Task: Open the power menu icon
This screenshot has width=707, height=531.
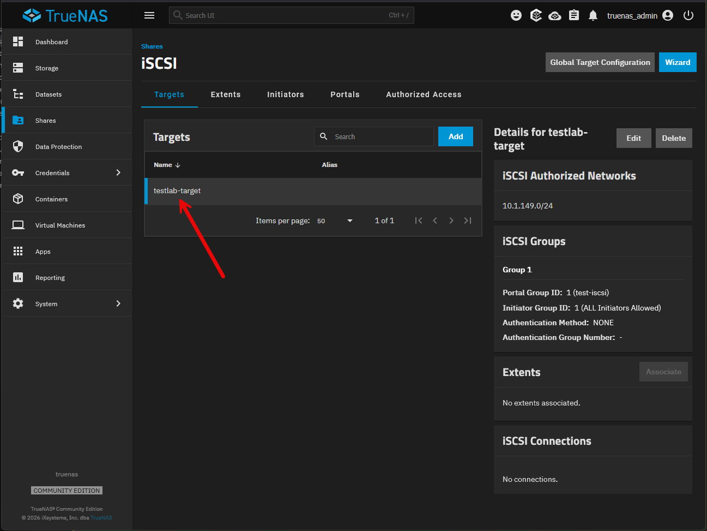Action: 688,15
